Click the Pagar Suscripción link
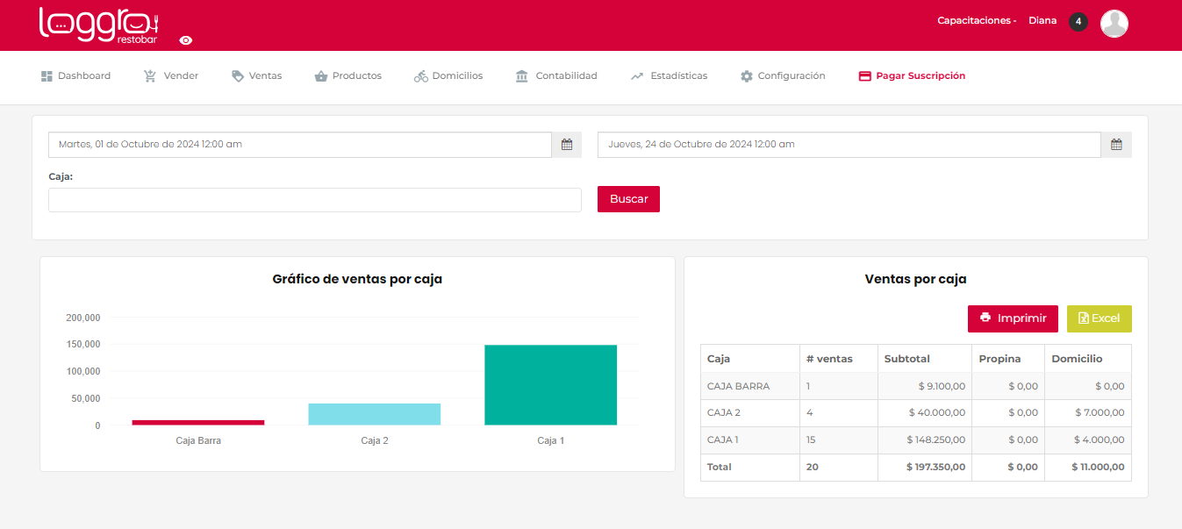This screenshot has height=529, width=1182. point(912,76)
